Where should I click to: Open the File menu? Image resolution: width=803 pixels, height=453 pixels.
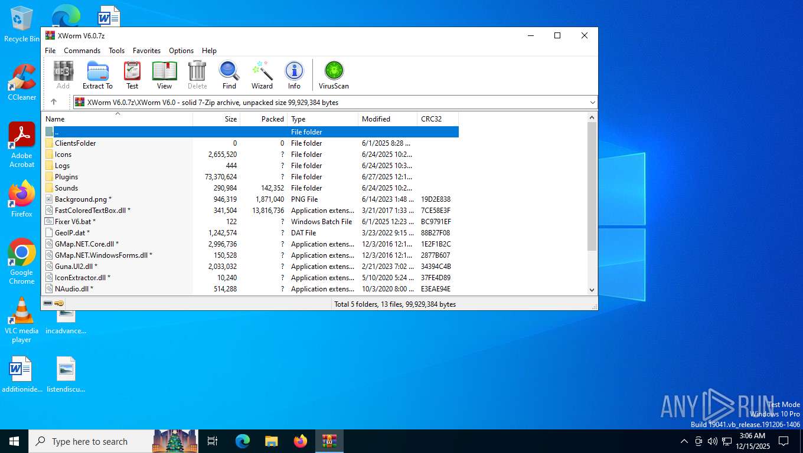[x=50, y=51]
